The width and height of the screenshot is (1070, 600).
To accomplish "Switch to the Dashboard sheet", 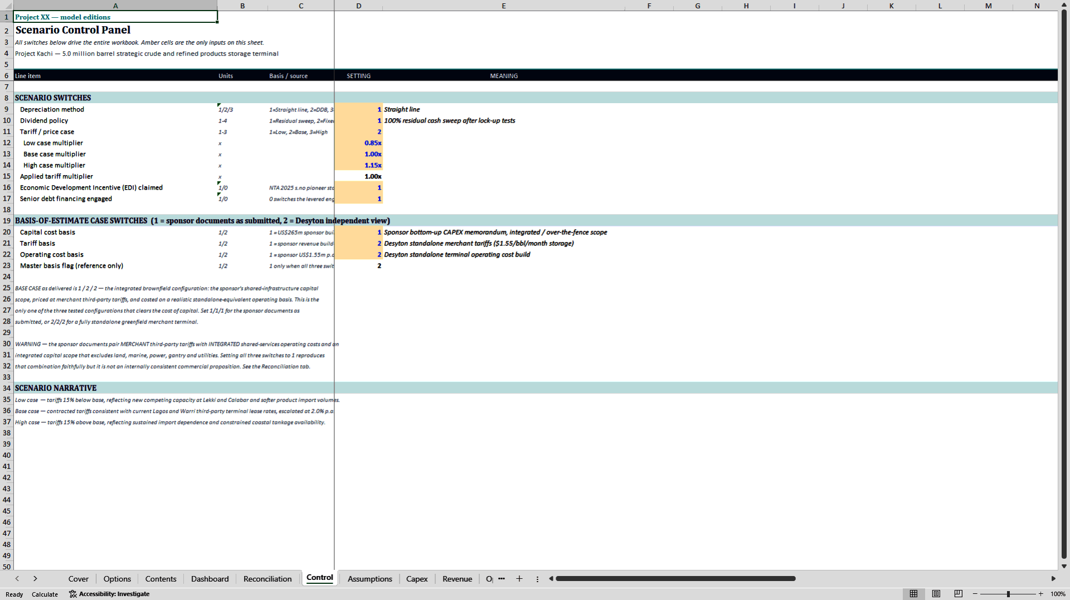I will pos(210,579).
